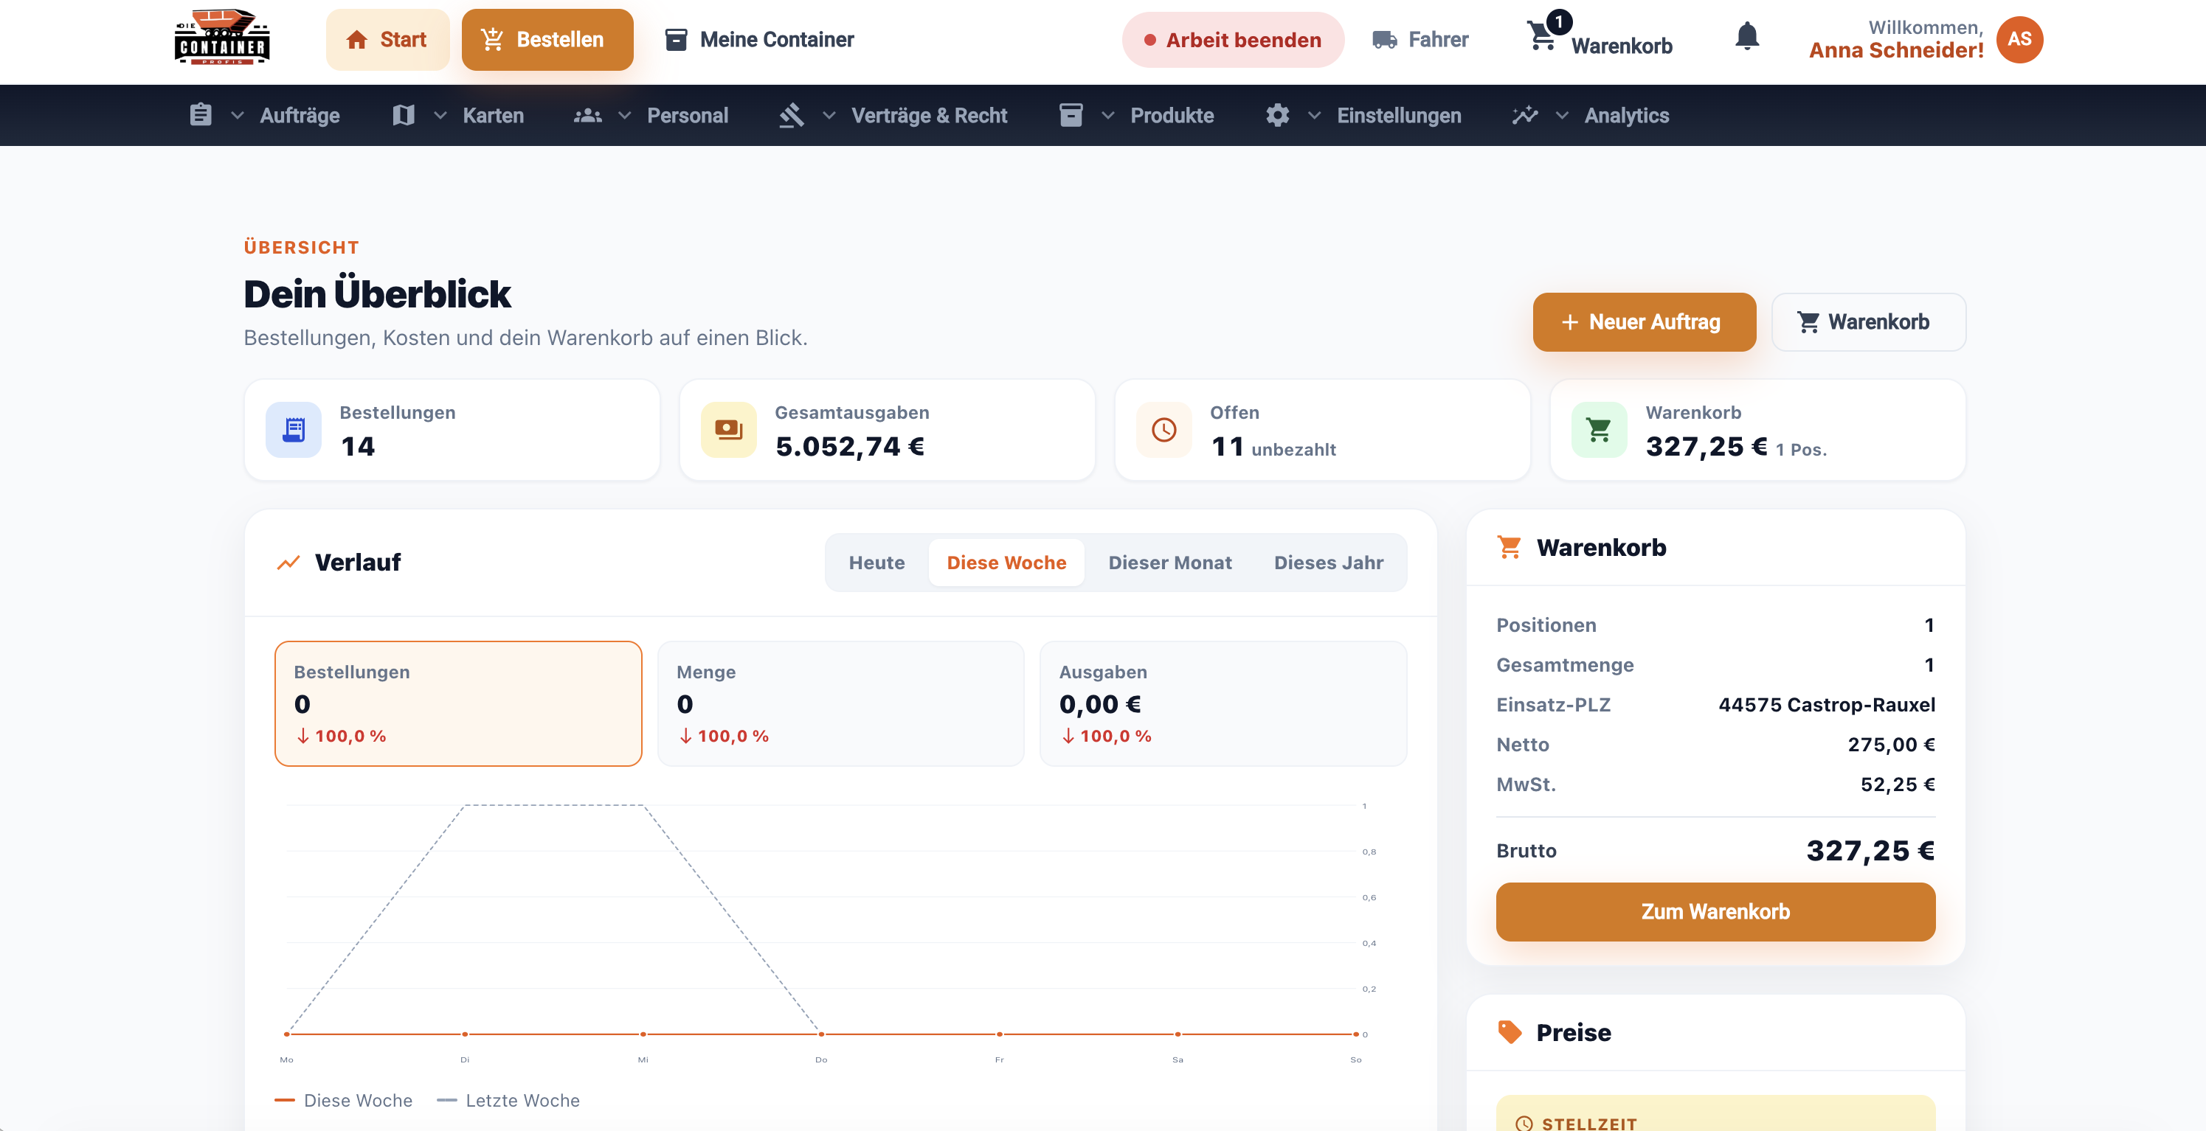
Task: Expand the Produkte dropdown chevron
Action: [x=1108, y=116]
